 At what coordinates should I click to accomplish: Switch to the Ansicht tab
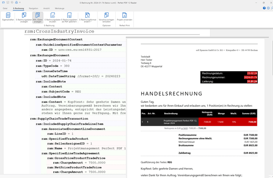(x=46, y=8)
